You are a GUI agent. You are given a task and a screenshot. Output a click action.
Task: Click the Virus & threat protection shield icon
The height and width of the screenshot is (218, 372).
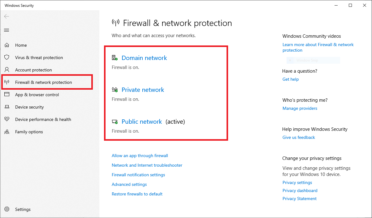click(7, 58)
